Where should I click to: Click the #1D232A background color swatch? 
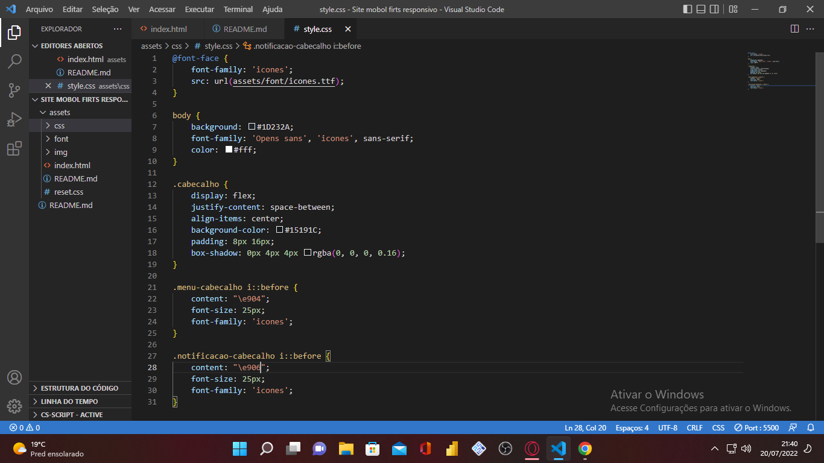tap(252, 127)
